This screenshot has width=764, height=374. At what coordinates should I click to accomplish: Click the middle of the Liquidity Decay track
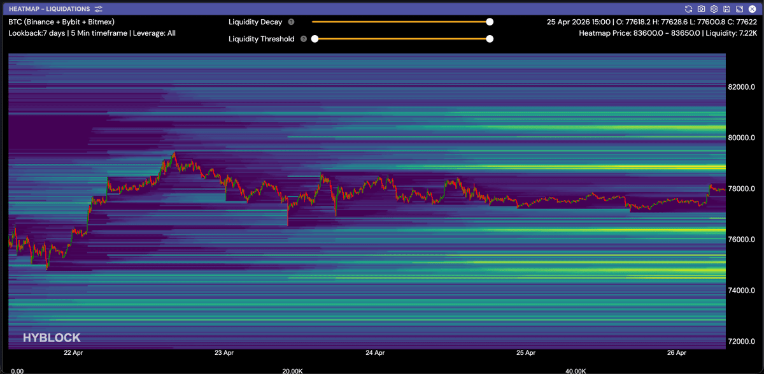point(401,22)
